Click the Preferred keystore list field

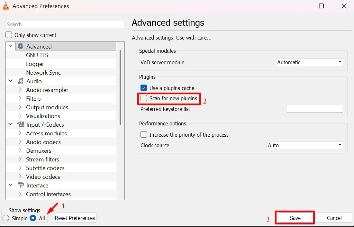click(x=315, y=109)
